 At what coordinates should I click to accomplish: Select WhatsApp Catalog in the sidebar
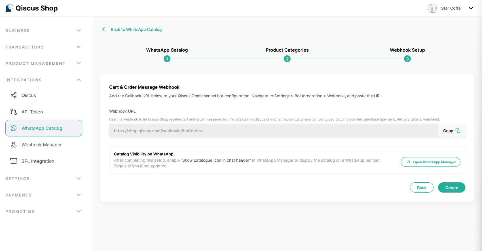click(x=44, y=128)
